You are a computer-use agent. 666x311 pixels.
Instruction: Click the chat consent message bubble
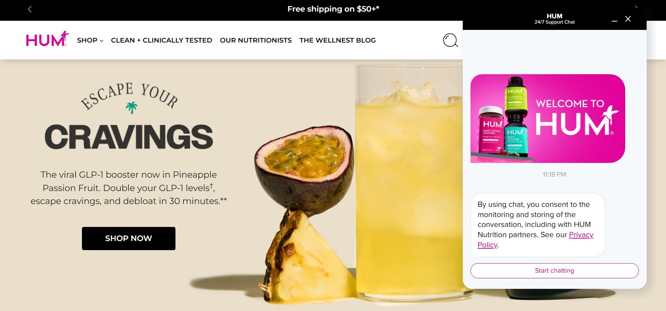coord(538,225)
